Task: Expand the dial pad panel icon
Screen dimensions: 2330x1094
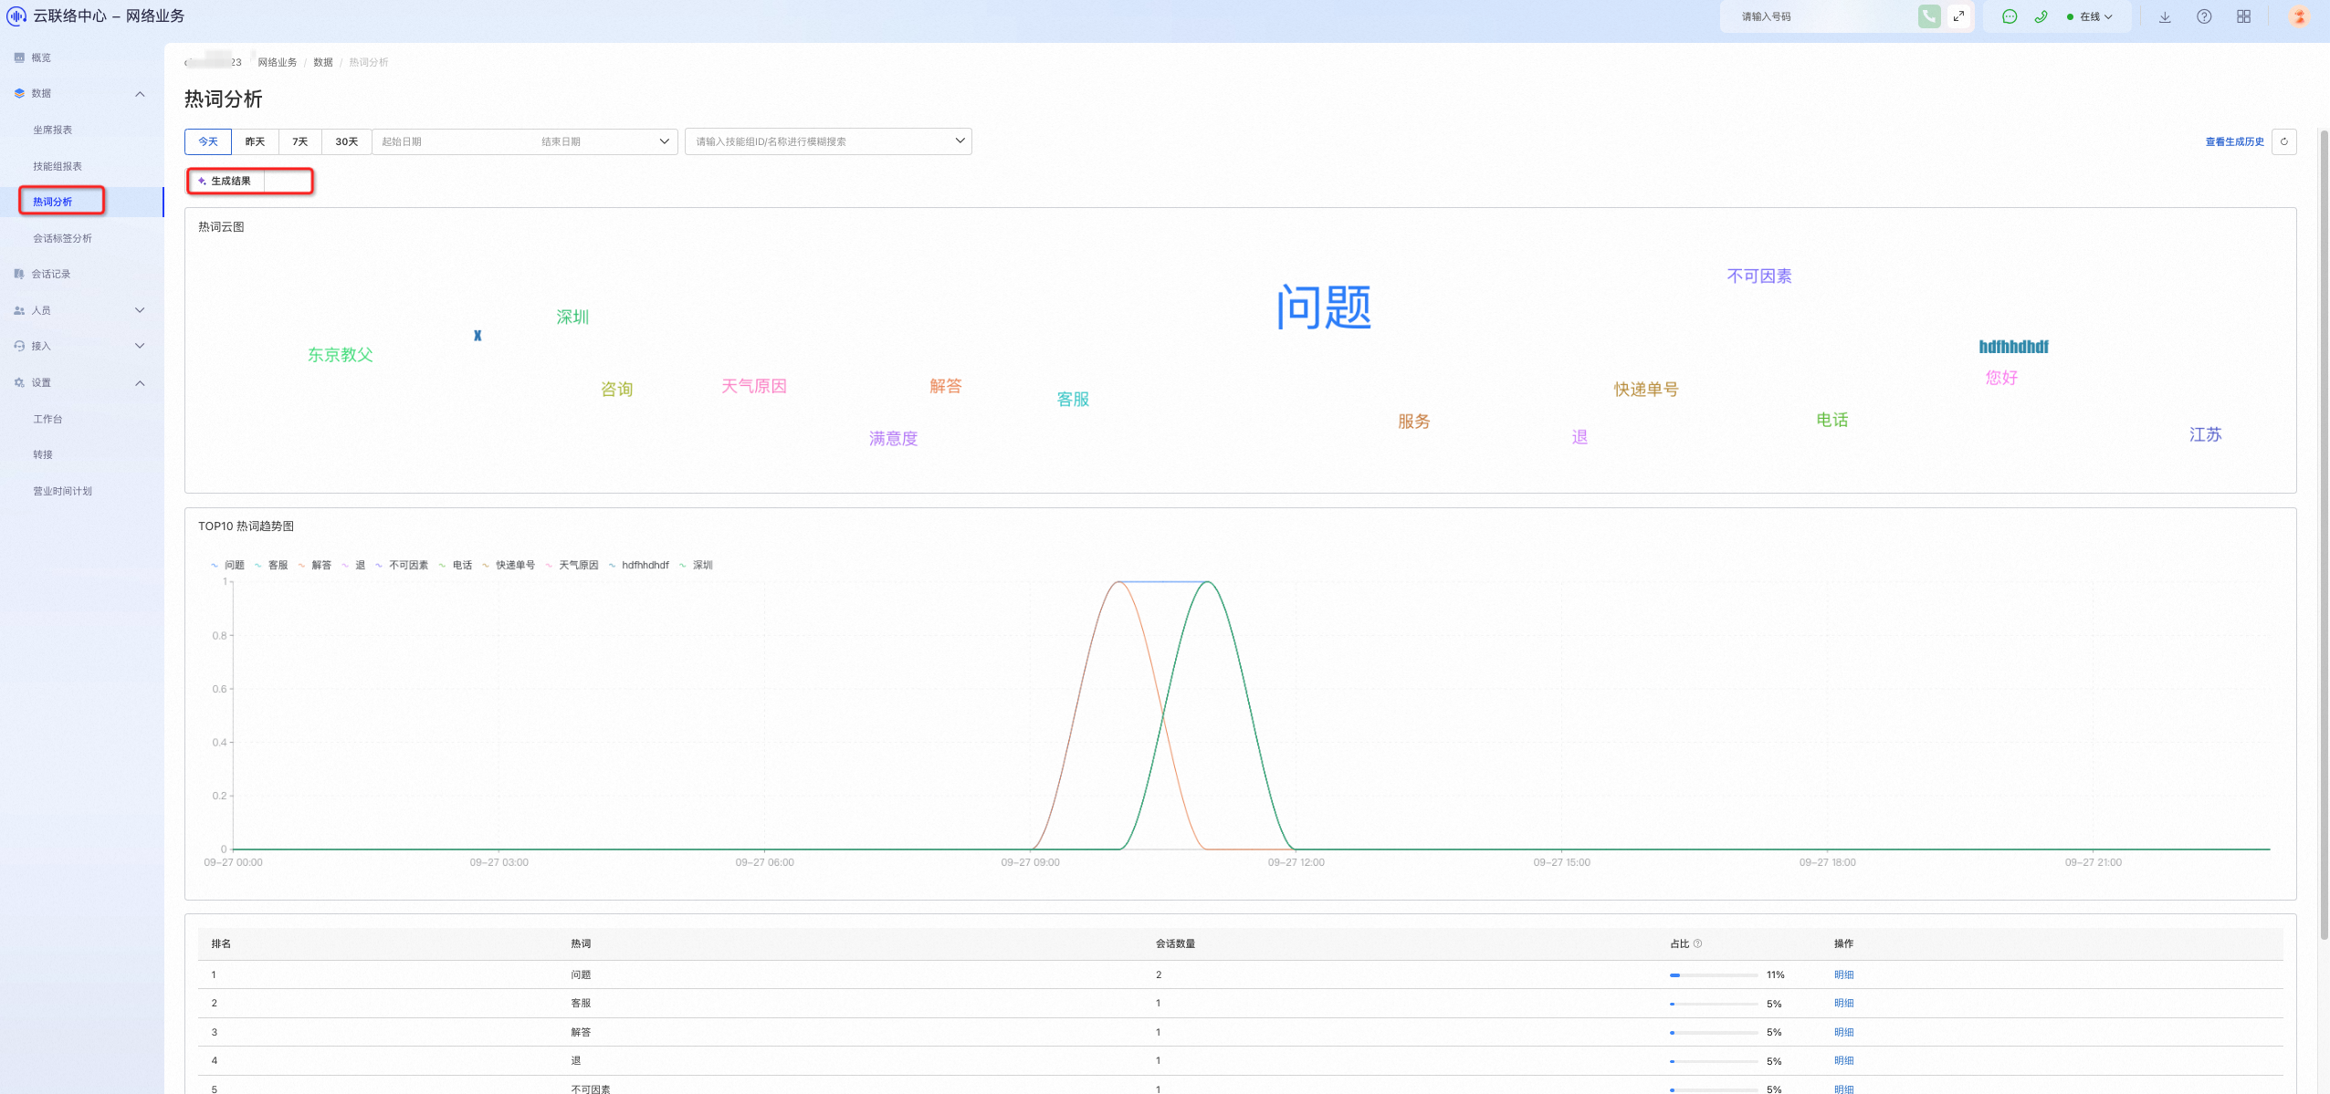Action: (x=1958, y=16)
